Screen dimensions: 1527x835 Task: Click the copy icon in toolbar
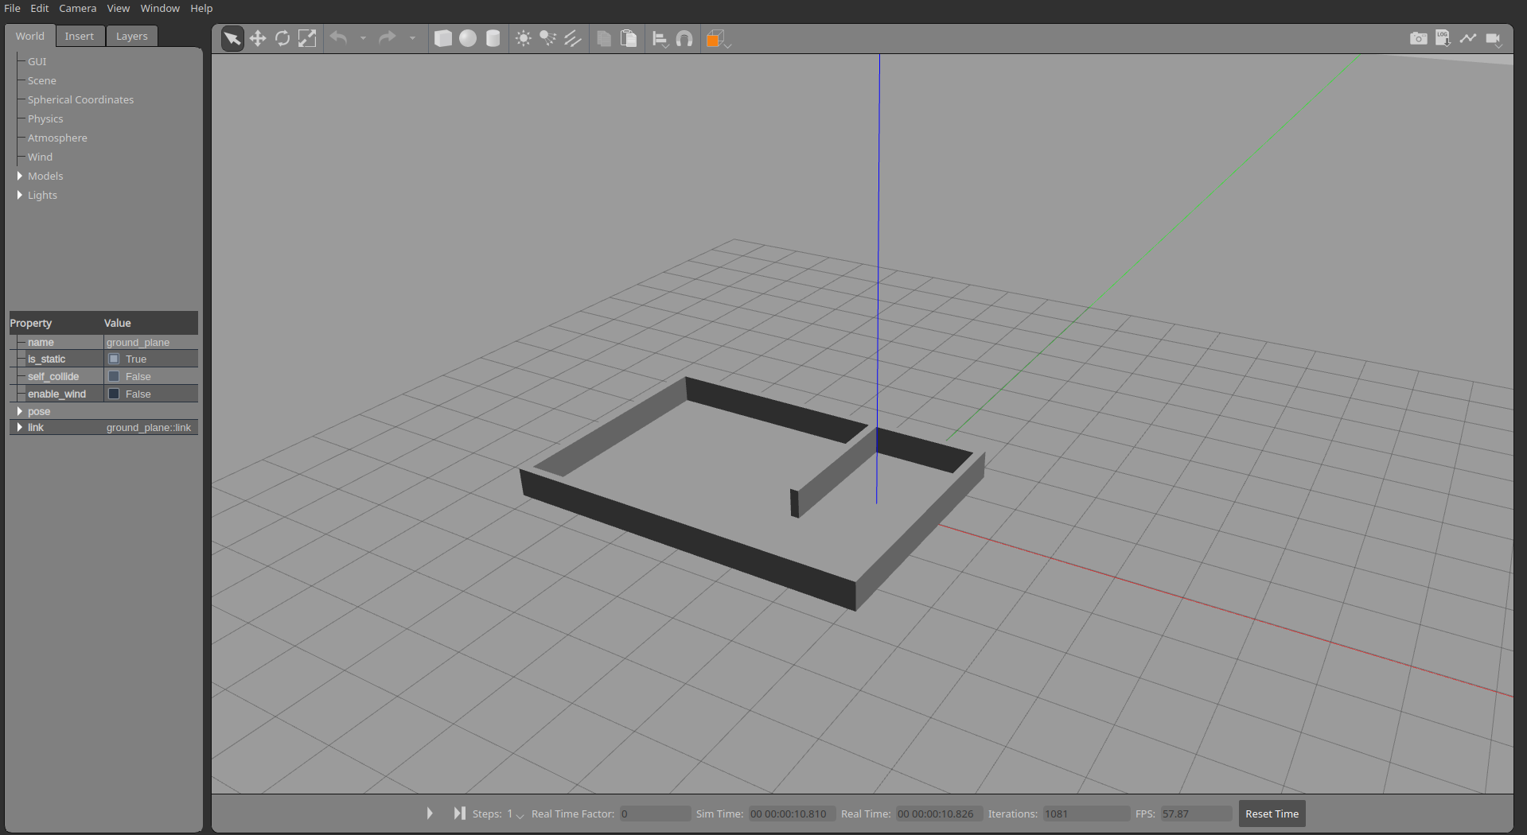click(604, 38)
